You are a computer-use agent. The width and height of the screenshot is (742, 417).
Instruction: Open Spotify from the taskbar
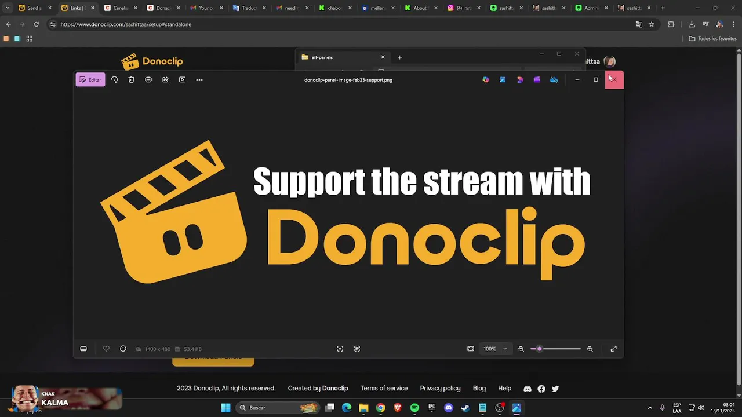(x=414, y=408)
